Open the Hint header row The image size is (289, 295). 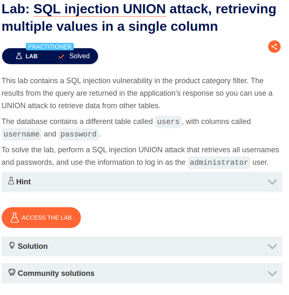coord(142,182)
